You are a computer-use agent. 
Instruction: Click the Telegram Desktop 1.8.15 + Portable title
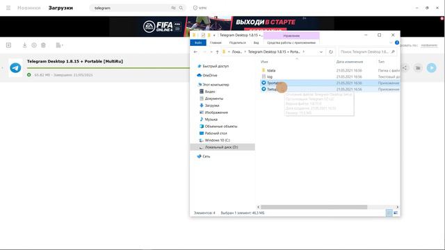[x=75, y=61]
